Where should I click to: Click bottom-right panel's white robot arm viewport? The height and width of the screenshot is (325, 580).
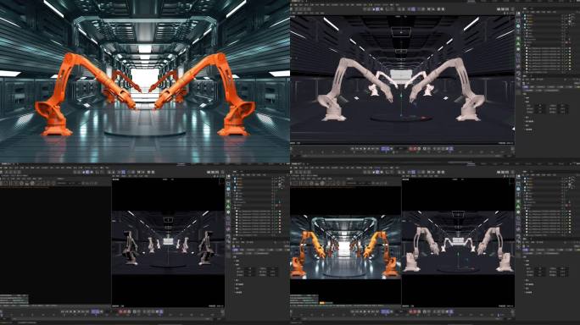click(458, 242)
